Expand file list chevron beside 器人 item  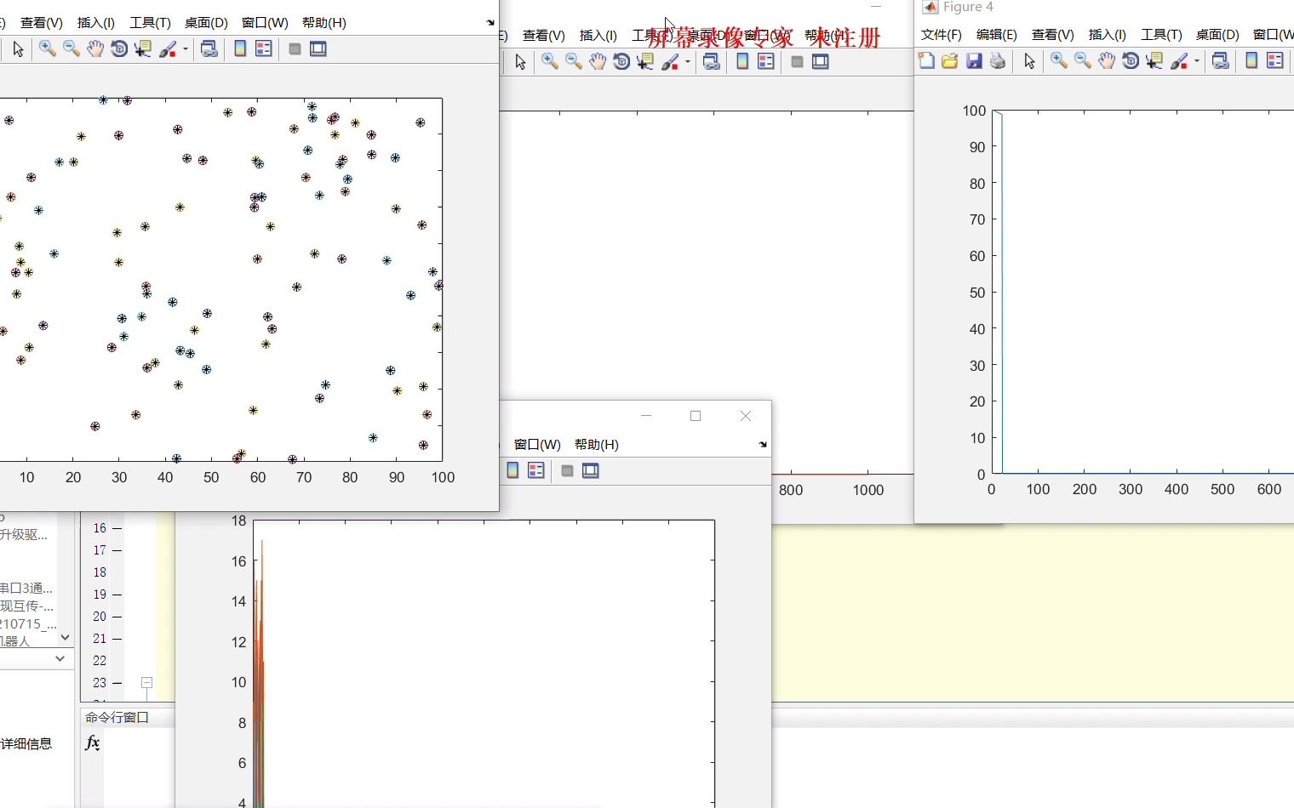(66, 637)
